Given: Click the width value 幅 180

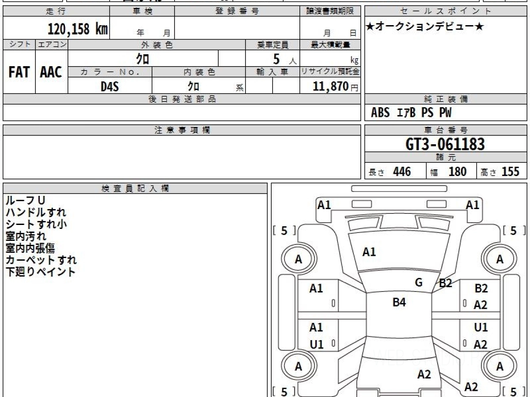Looking at the screenshot, I should click(x=448, y=172).
